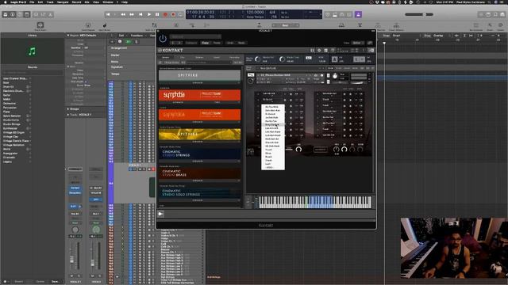This screenshot has width=508, height=285.
Task: Open Kontakt workspace panels icon
Action: coord(326,51)
